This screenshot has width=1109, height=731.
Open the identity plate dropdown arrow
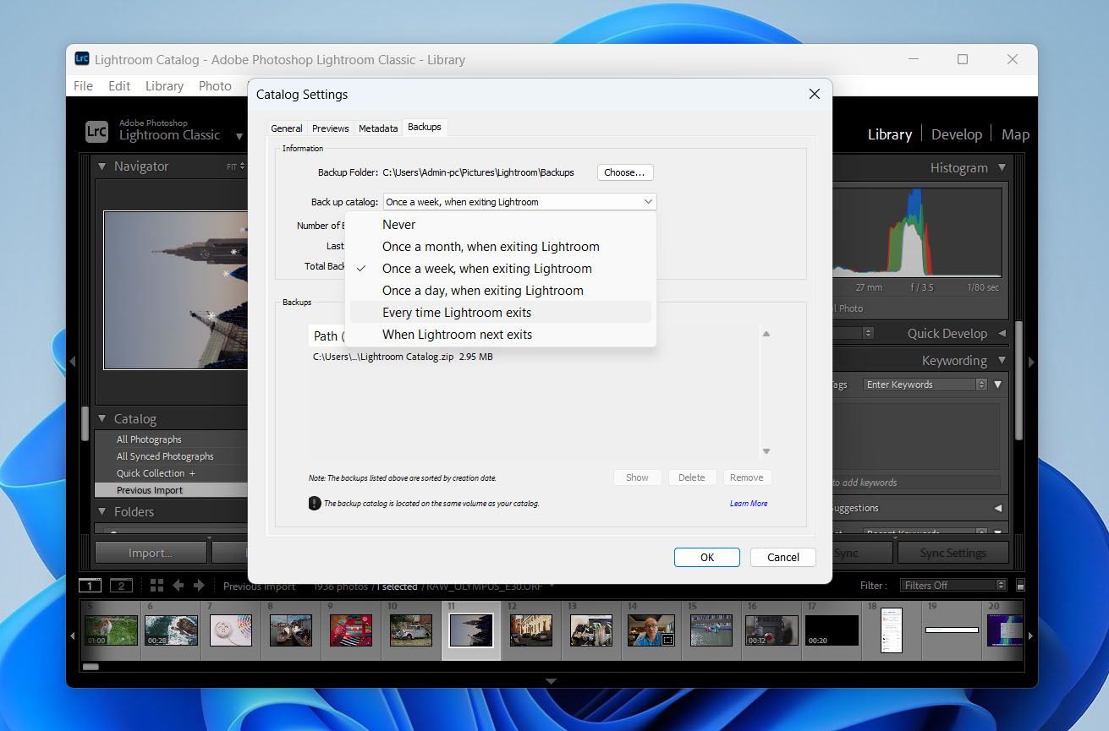tap(239, 136)
